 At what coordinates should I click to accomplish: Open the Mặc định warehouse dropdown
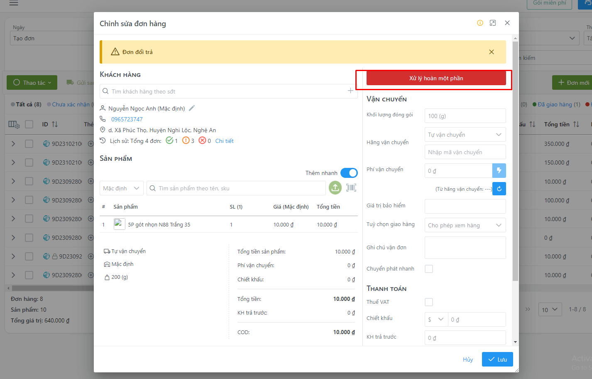click(122, 188)
